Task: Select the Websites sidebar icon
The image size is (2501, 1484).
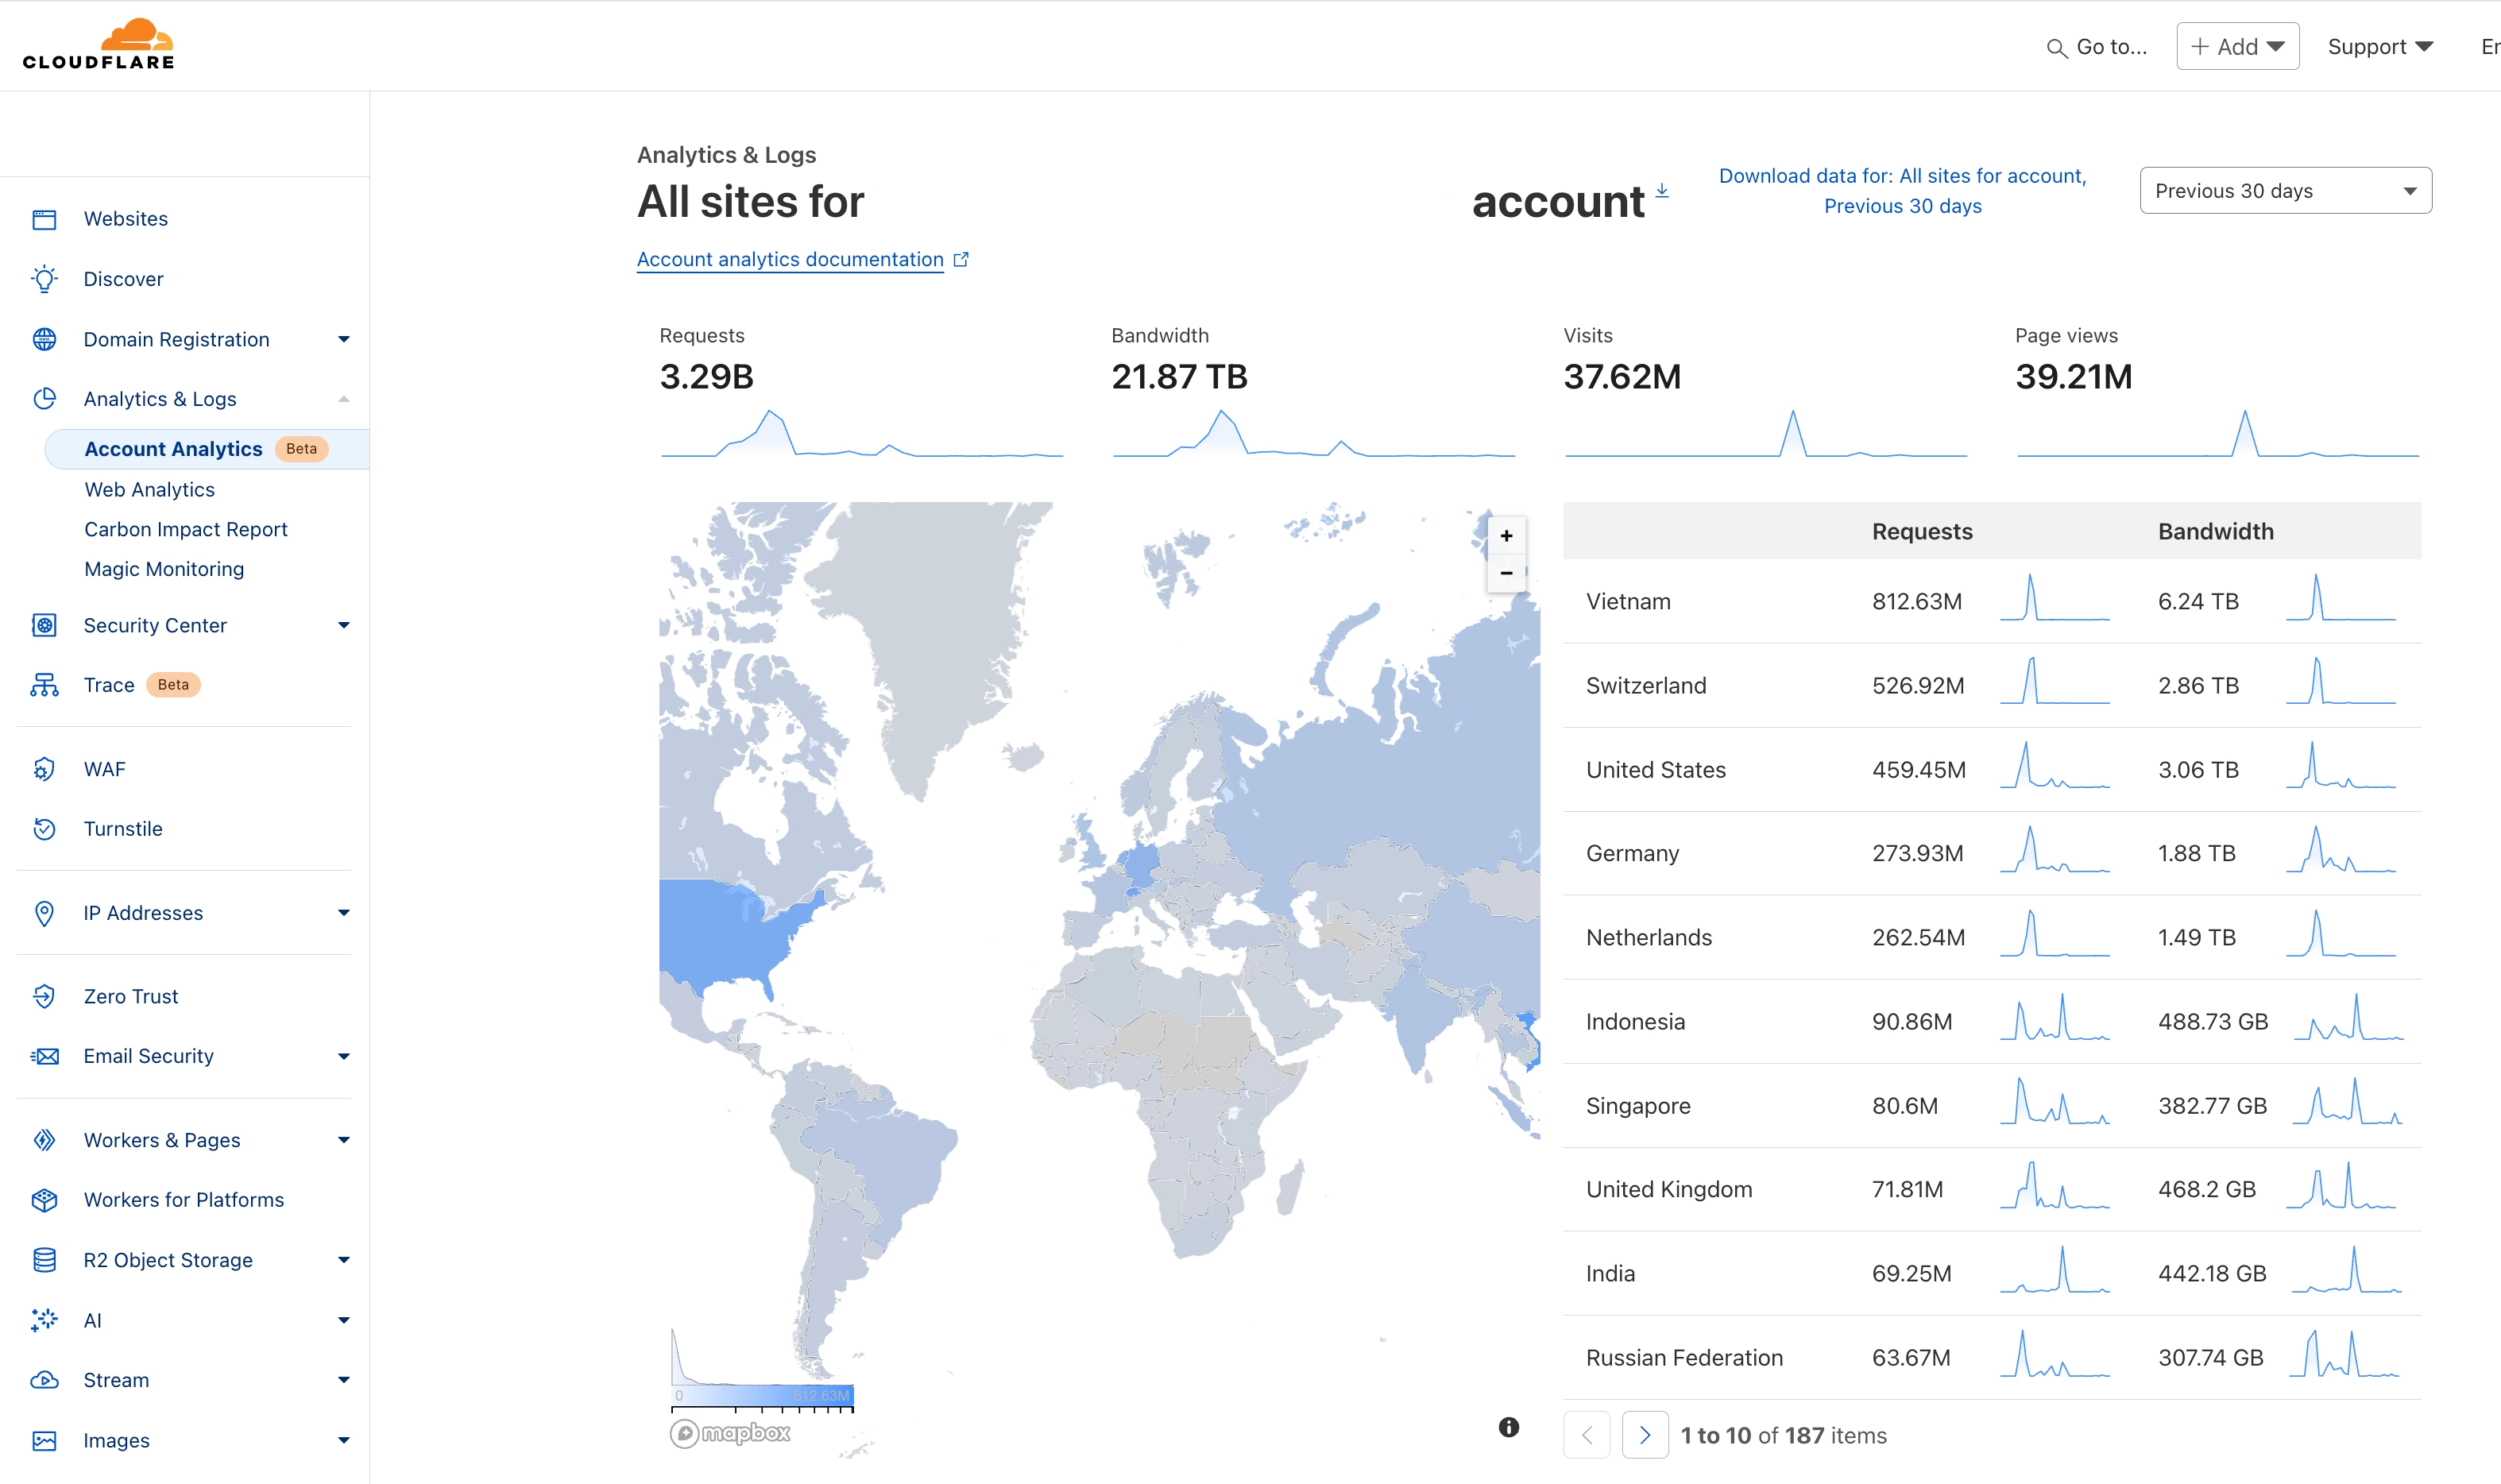Action: tap(44, 218)
